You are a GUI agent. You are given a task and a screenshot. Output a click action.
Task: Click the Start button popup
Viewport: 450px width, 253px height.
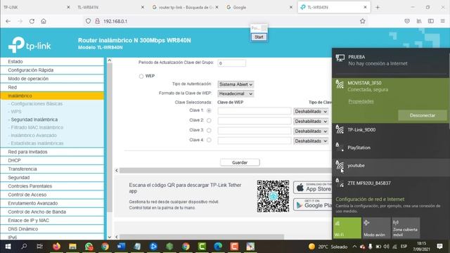259,37
